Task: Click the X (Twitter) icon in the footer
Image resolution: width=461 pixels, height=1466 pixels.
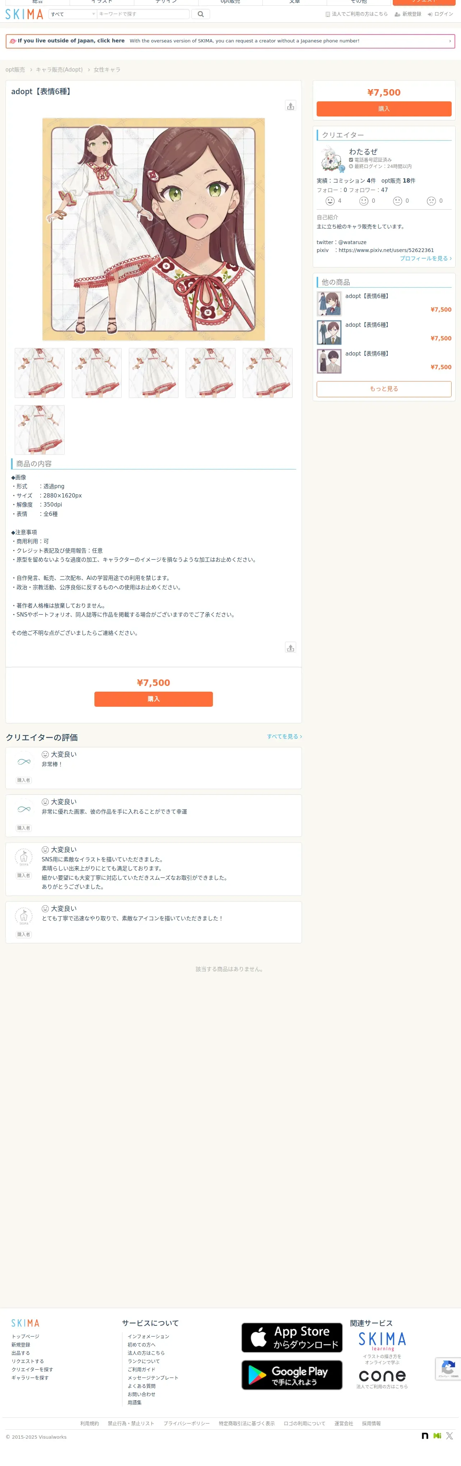Action: tap(449, 1436)
